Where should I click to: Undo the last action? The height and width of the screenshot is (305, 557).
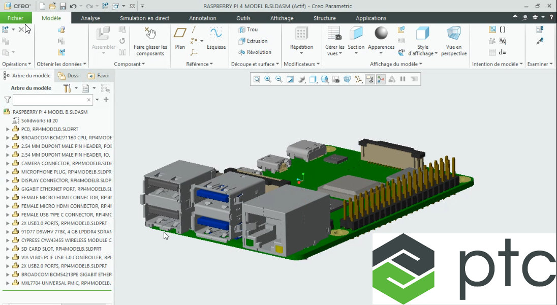[x=73, y=6]
